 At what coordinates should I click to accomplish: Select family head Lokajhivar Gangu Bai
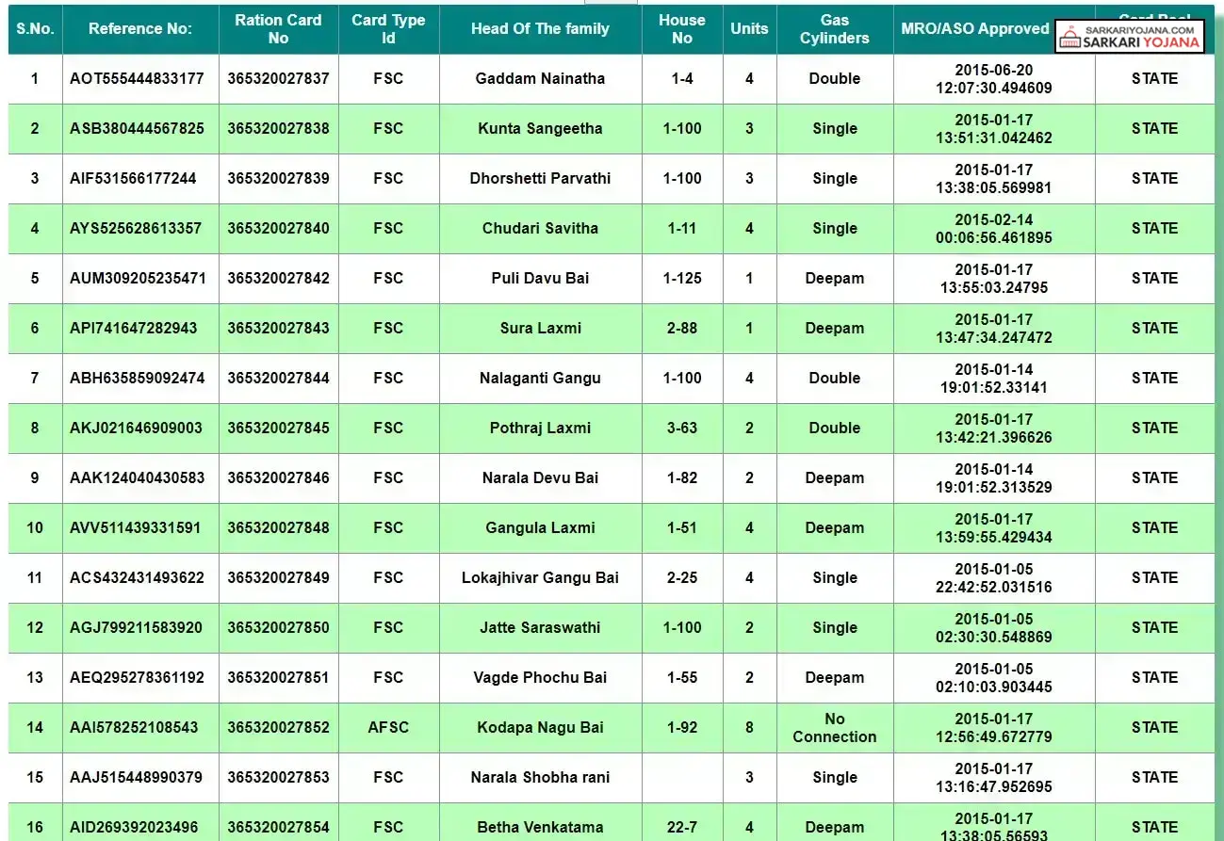tap(540, 578)
